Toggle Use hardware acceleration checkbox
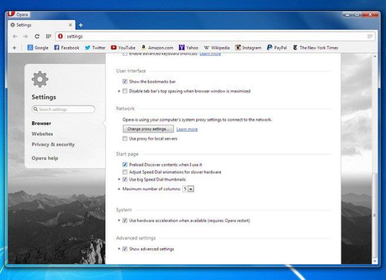The image size is (386, 280). click(125, 220)
